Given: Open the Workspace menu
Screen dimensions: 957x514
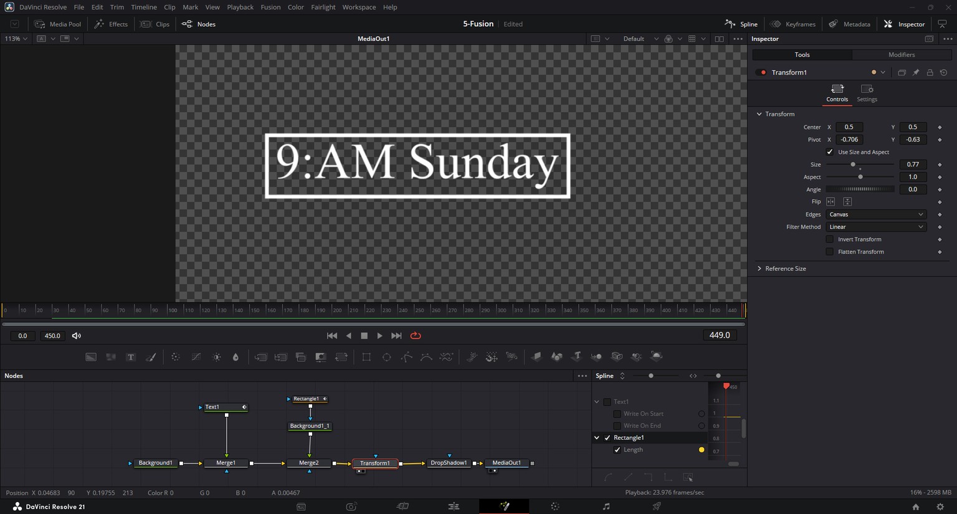Looking at the screenshot, I should coord(359,7).
